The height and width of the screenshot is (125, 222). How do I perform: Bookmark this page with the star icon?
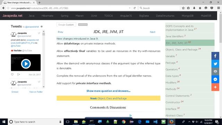pyautogui.click(x=183, y=8)
